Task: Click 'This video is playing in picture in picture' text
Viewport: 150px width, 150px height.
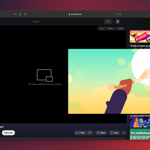Action: click(x=45, y=84)
